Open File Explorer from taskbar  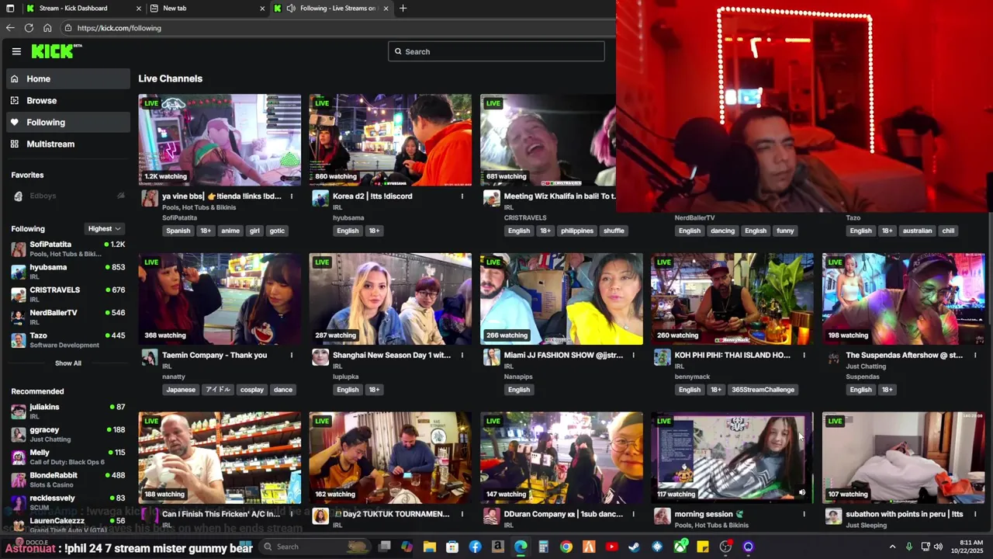point(429,547)
